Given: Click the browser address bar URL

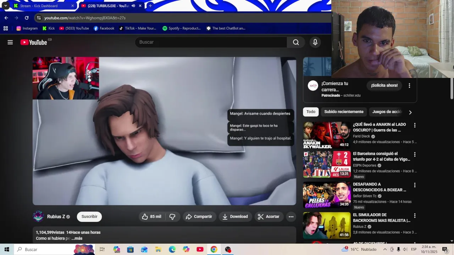Looking at the screenshot, I should (85, 18).
